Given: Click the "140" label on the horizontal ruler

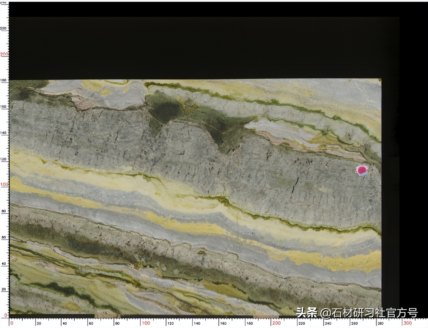Looking at the screenshot, I should click(197, 323).
